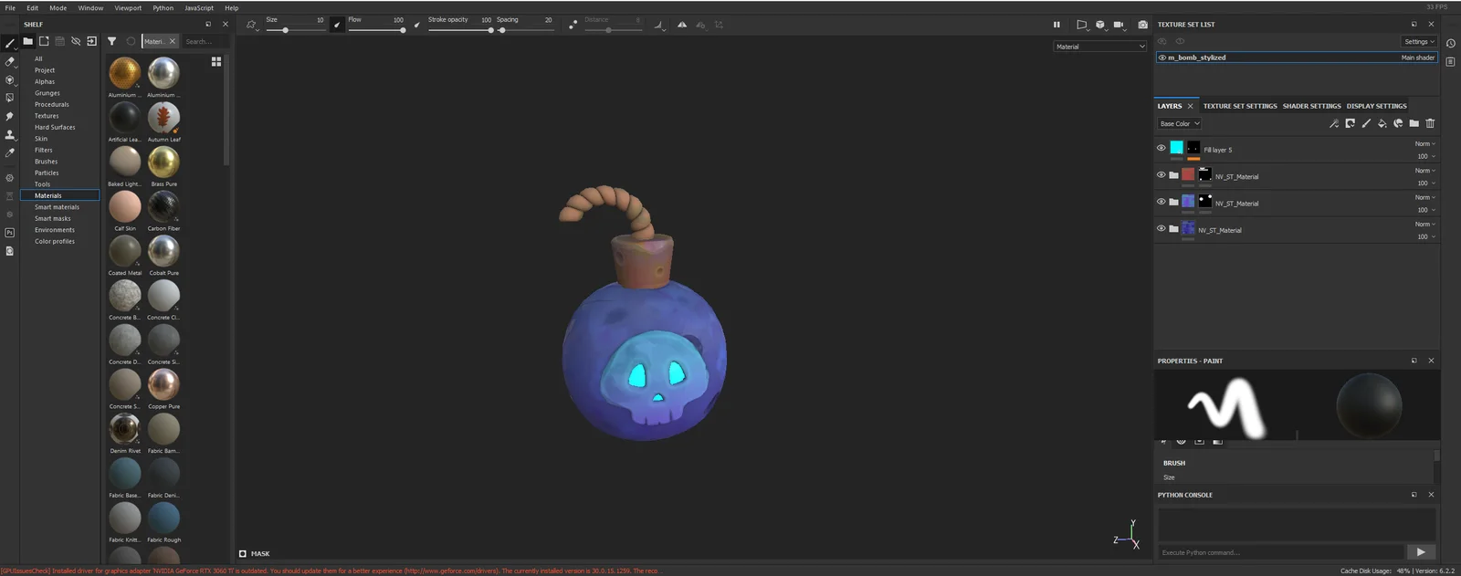Open the Base Color channel dropdown
The width and height of the screenshot is (1461, 576).
point(1180,123)
